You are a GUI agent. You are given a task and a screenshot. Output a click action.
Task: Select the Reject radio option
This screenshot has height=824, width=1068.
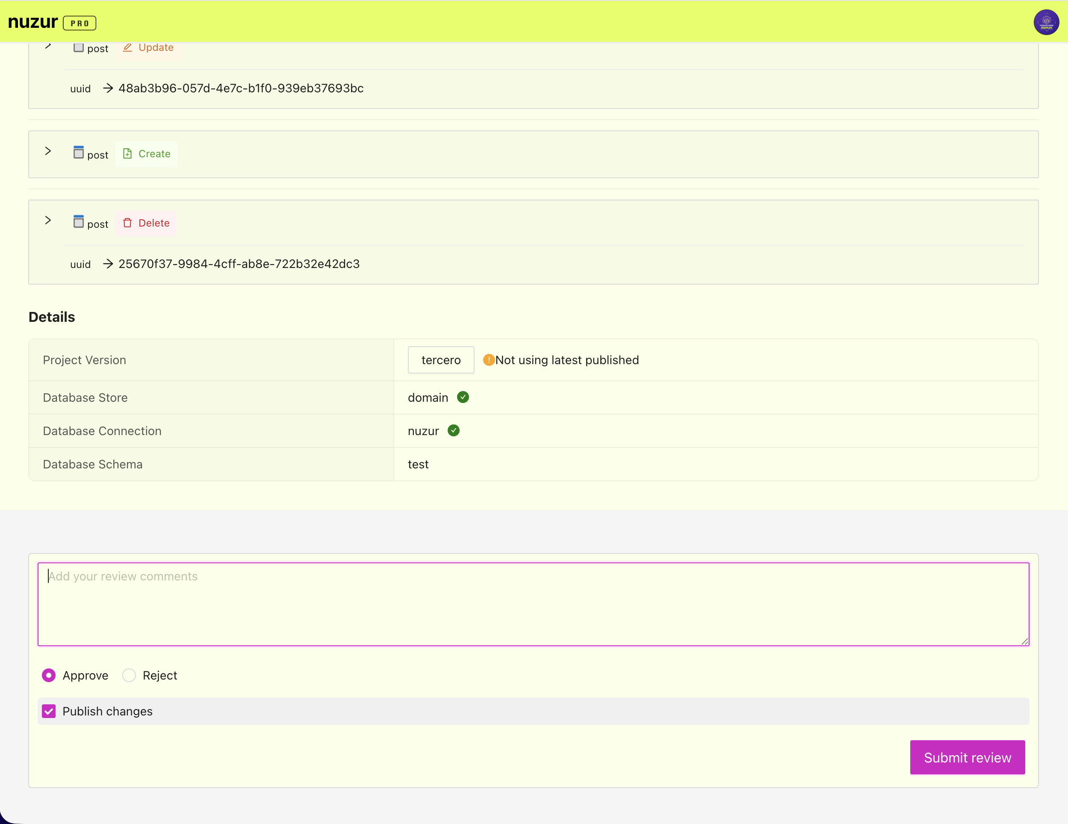coord(129,675)
